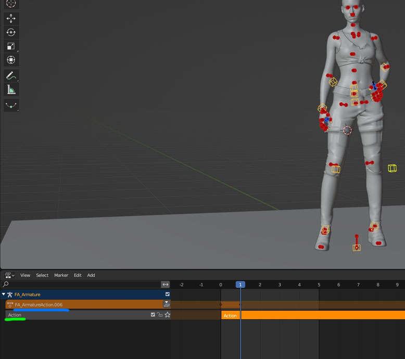Push down FA_ArmatureAction.006 to NLA strip
Image resolution: width=405 pixels, height=359 pixels.
pyautogui.click(x=167, y=304)
